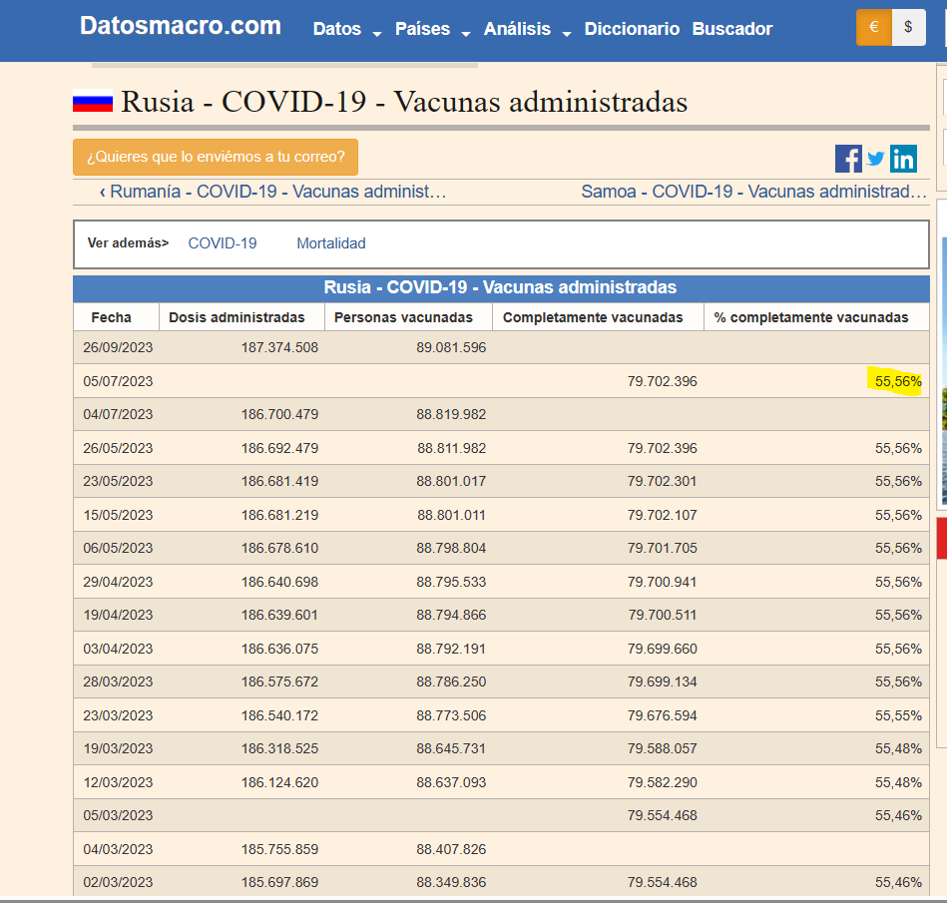Switch currency to dollar
The image size is (947, 903).
click(908, 27)
